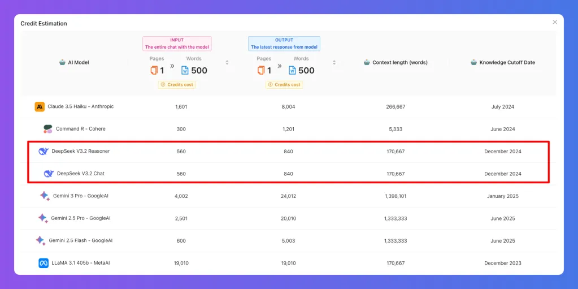
Task: Select Gemini 3 Pro - GoogleAI name
Action: pyautogui.click(x=81, y=196)
